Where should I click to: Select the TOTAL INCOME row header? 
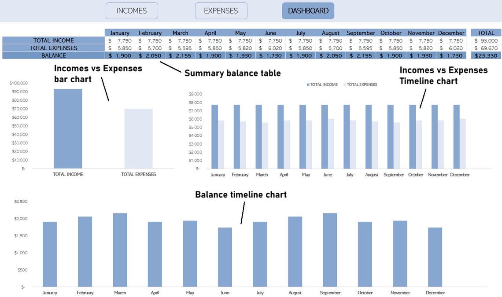(x=54, y=40)
